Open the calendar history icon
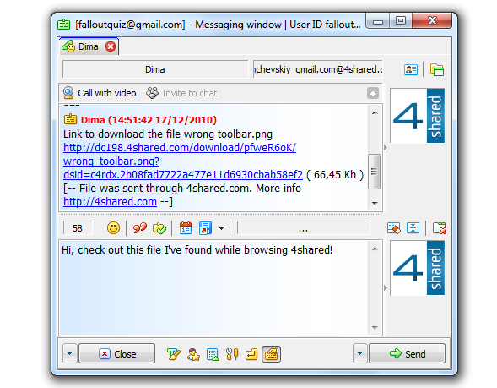This screenshot has width=497, height=388. pyautogui.click(x=186, y=228)
